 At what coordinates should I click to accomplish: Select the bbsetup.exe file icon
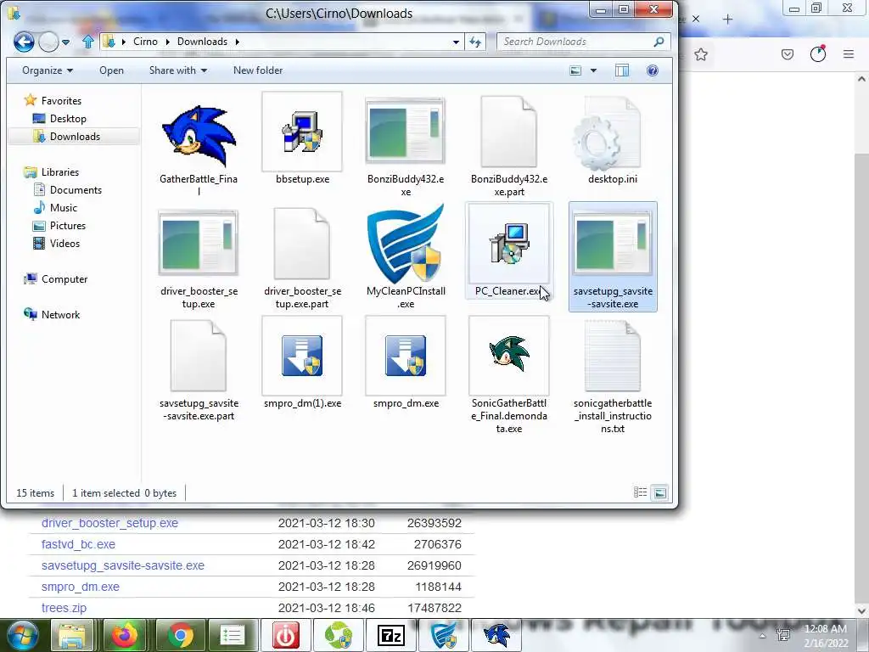pyautogui.click(x=302, y=132)
